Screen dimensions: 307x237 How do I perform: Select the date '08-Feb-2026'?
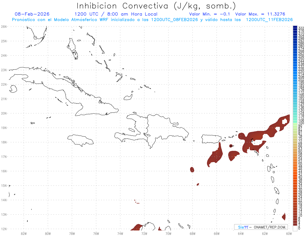[32, 14]
